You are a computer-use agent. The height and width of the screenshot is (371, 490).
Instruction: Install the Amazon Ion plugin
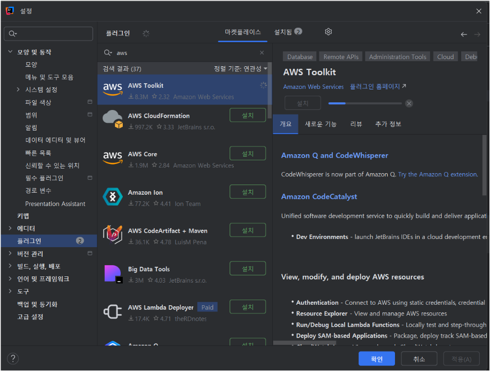point(248,192)
